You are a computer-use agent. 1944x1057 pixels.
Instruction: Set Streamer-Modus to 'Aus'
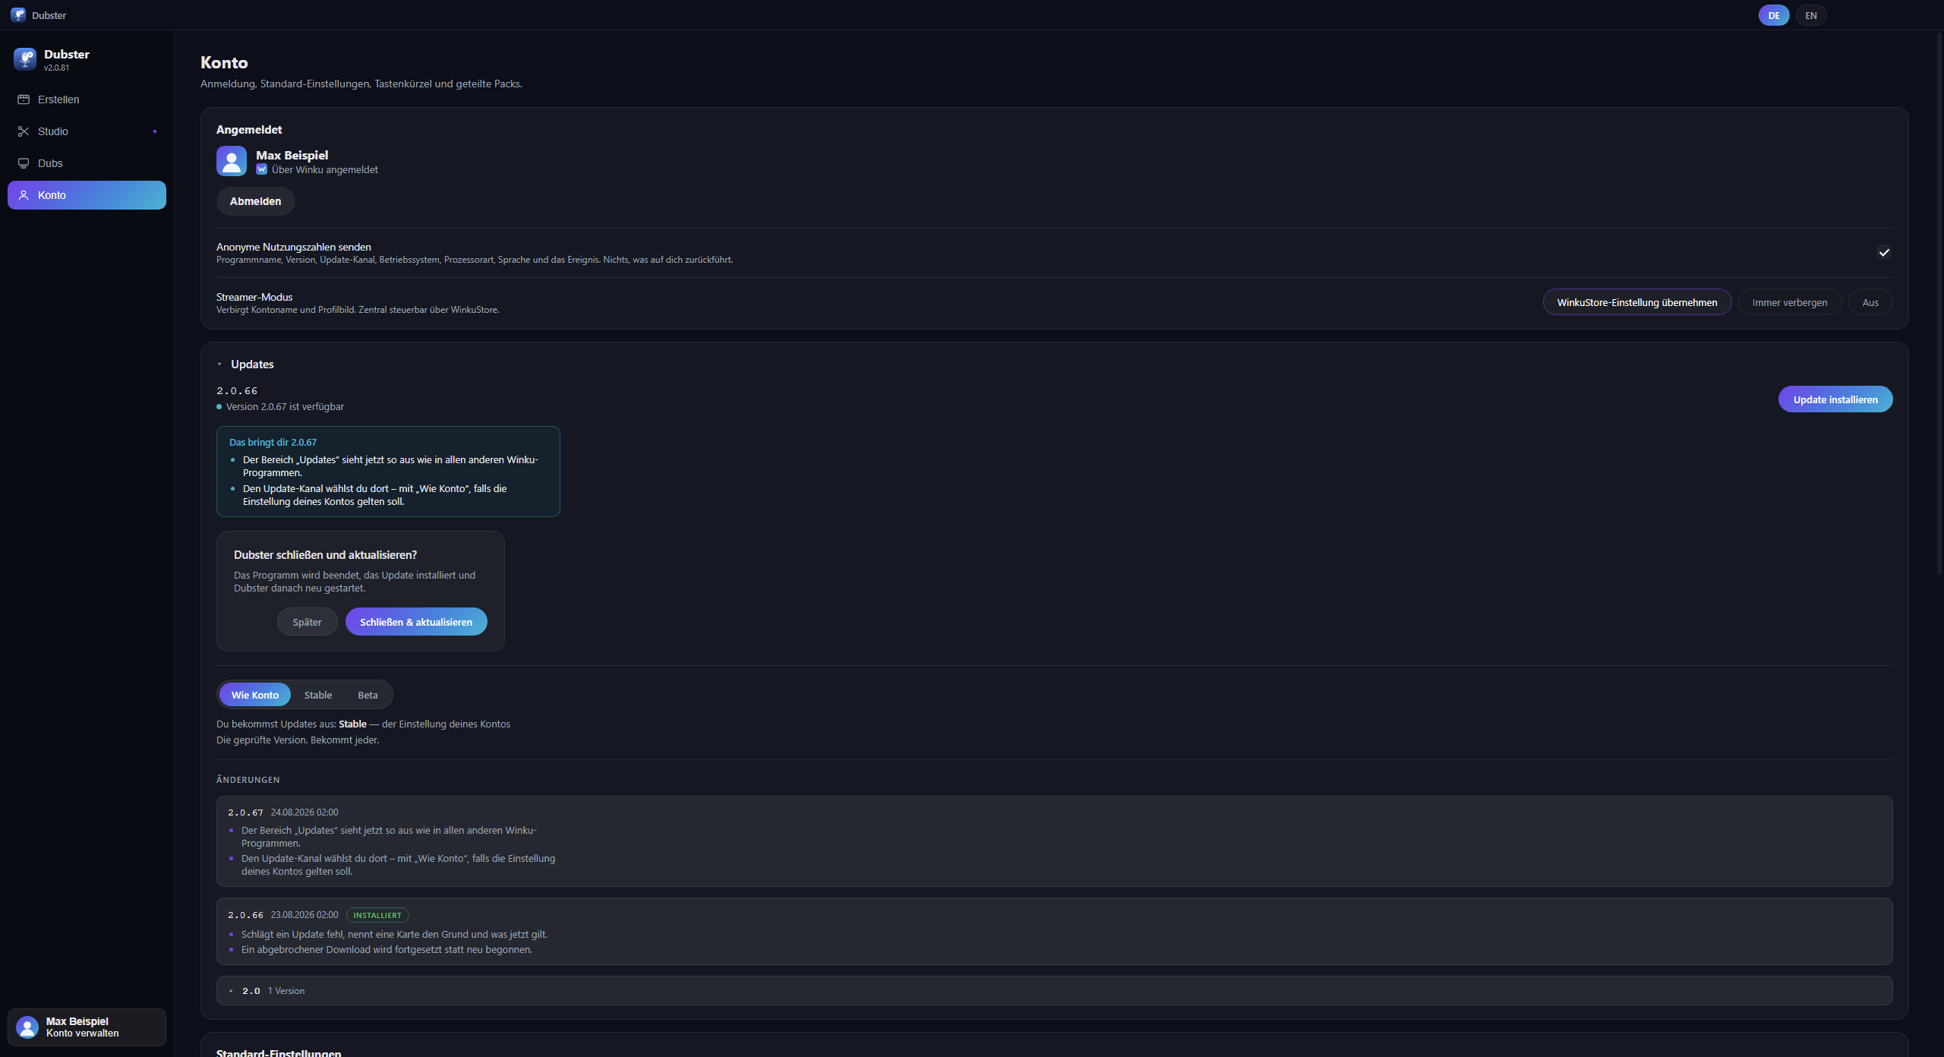click(x=1870, y=302)
